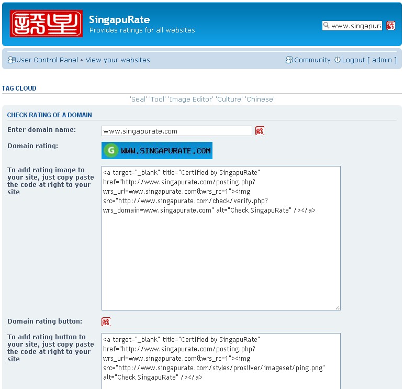Click the 'Enter domain name:' label
Image resolution: width=404 pixels, height=389 pixels.
pos(41,130)
